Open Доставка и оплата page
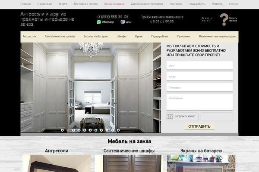The height and width of the screenshot is (172, 259). click(85, 4)
